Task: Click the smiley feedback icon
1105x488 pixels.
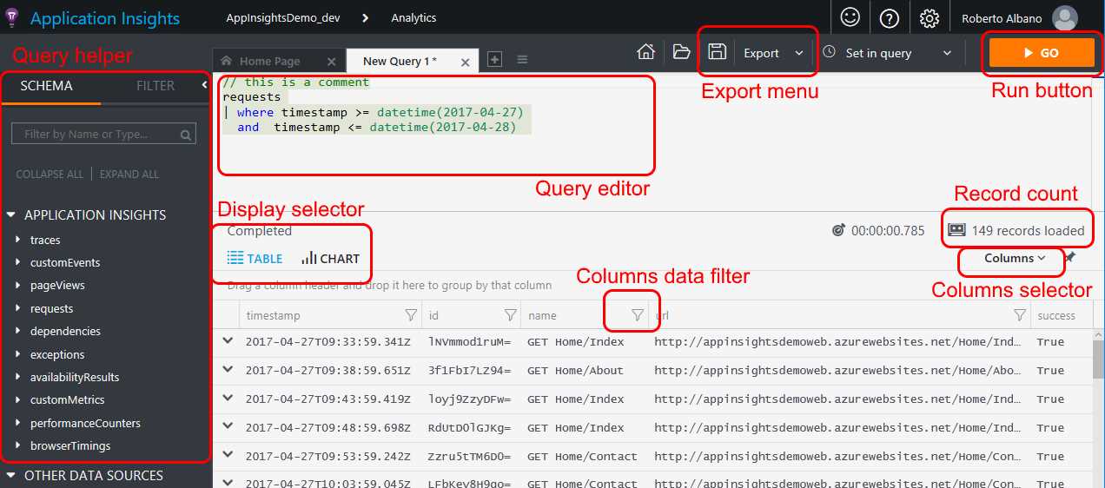Action: tap(850, 17)
